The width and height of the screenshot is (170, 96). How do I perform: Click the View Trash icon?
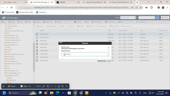110,26
